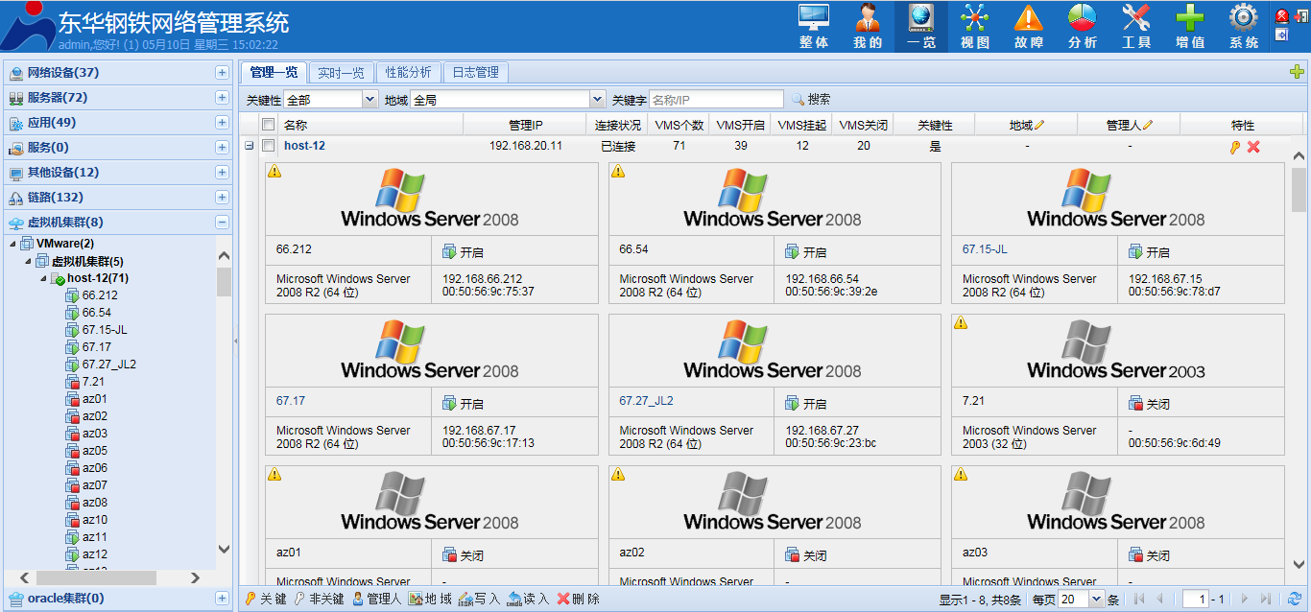Click the warning icon on the 66.54 card

pyautogui.click(x=618, y=171)
